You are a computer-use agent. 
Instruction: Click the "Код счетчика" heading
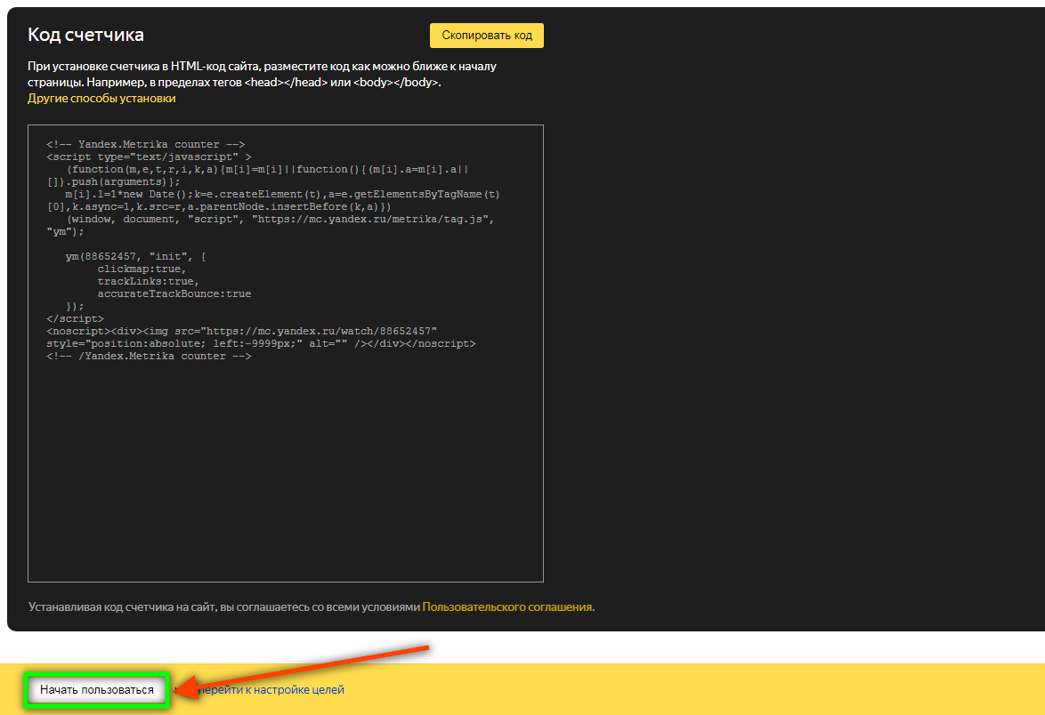(86, 35)
